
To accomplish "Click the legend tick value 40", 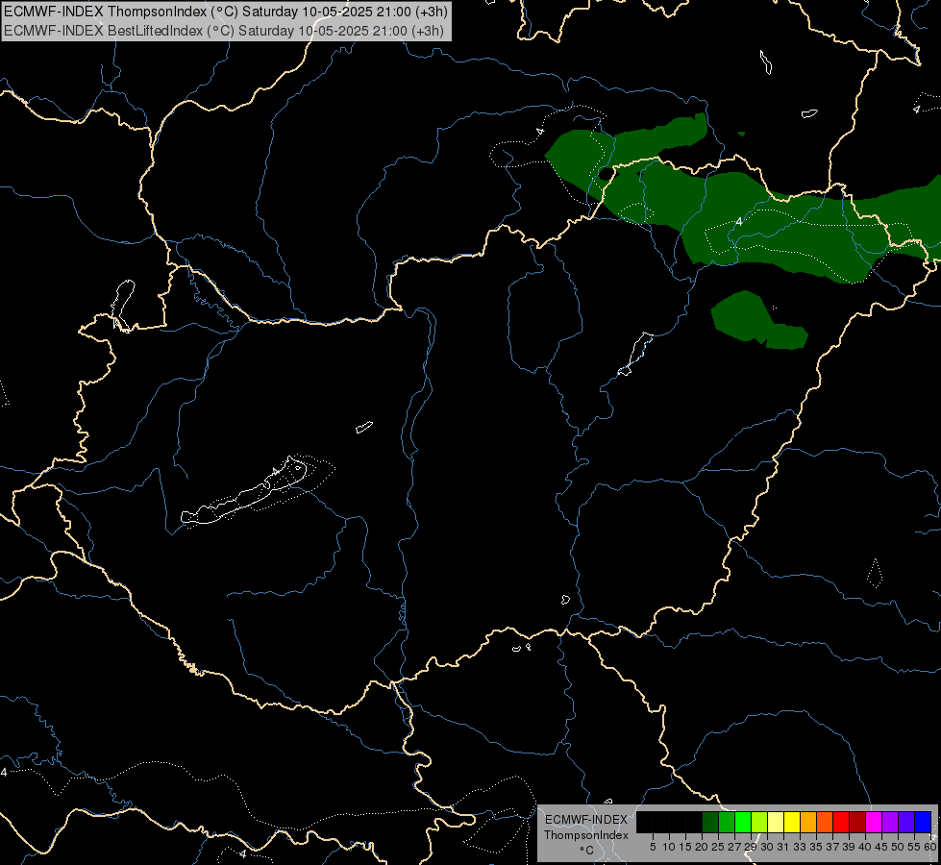I will coord(865,847).
